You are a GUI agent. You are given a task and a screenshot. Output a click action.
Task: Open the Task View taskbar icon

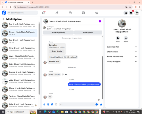[x=40, y=112]
